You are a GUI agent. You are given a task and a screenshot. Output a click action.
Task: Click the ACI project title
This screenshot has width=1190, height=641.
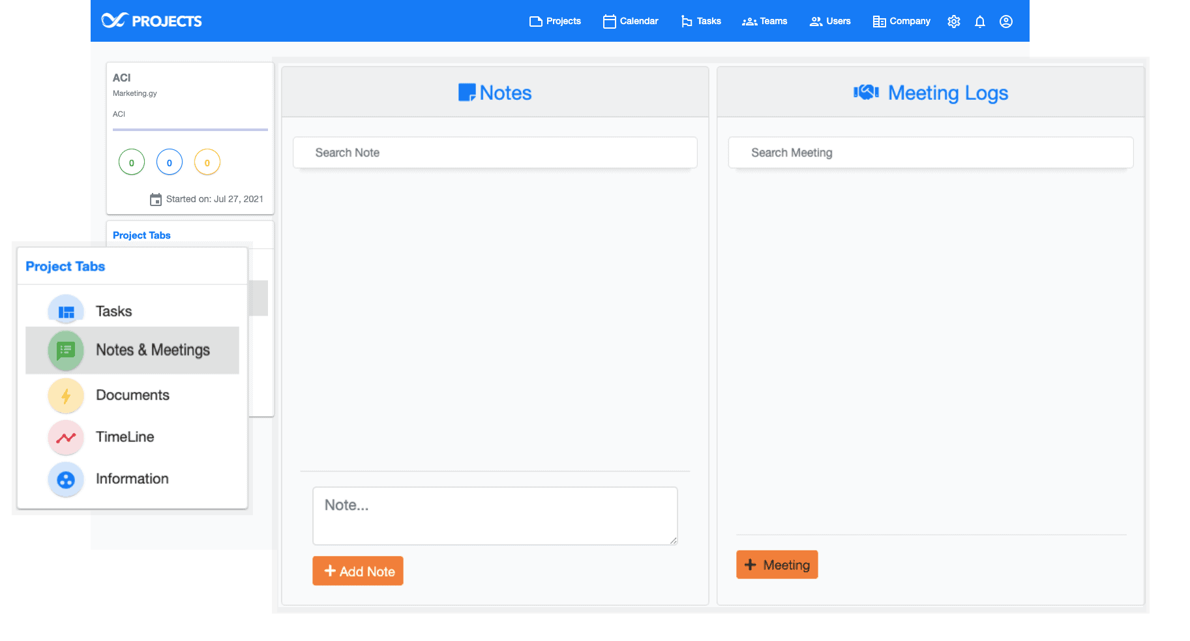coord(122,78)
